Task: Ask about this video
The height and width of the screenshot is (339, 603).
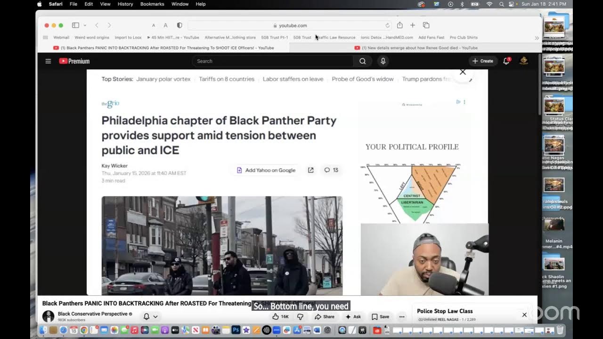Action: pyautogui.click(x=353, y=316)
